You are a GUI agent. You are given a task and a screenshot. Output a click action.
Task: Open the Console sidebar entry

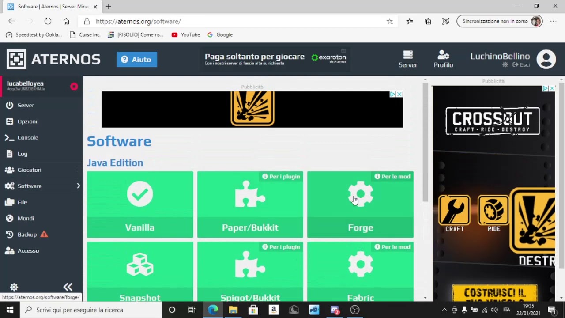click(28, 137)
